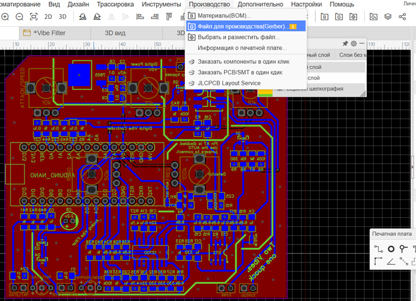Switch to the Vibe Filter tab
Viewport: 416px width, 301px height.
click(49, 33)
